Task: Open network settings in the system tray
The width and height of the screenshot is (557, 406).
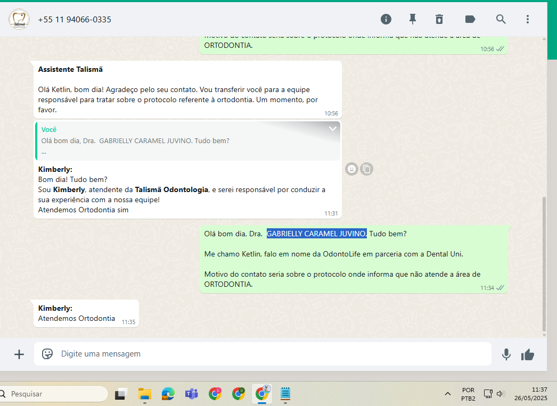Action: point(488,394)
